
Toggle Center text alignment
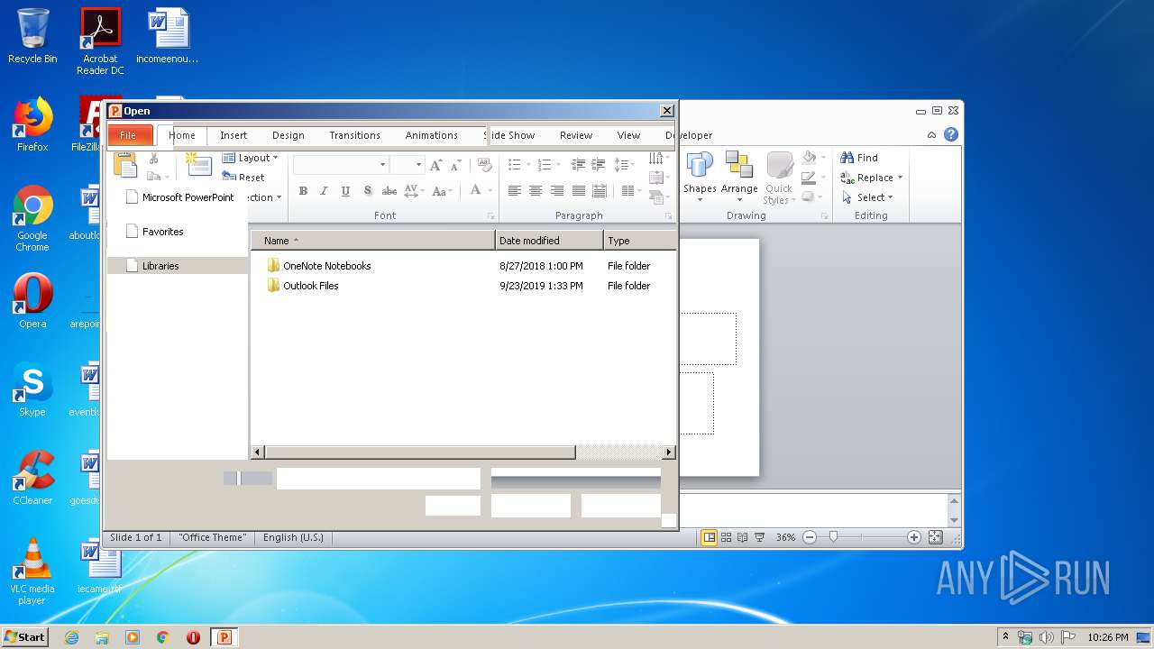tap(536, 191)
